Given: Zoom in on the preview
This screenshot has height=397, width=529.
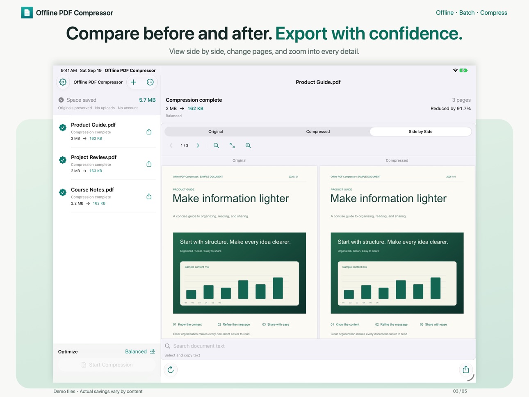Looking at the screenshot, I should [x=248, y=146].
